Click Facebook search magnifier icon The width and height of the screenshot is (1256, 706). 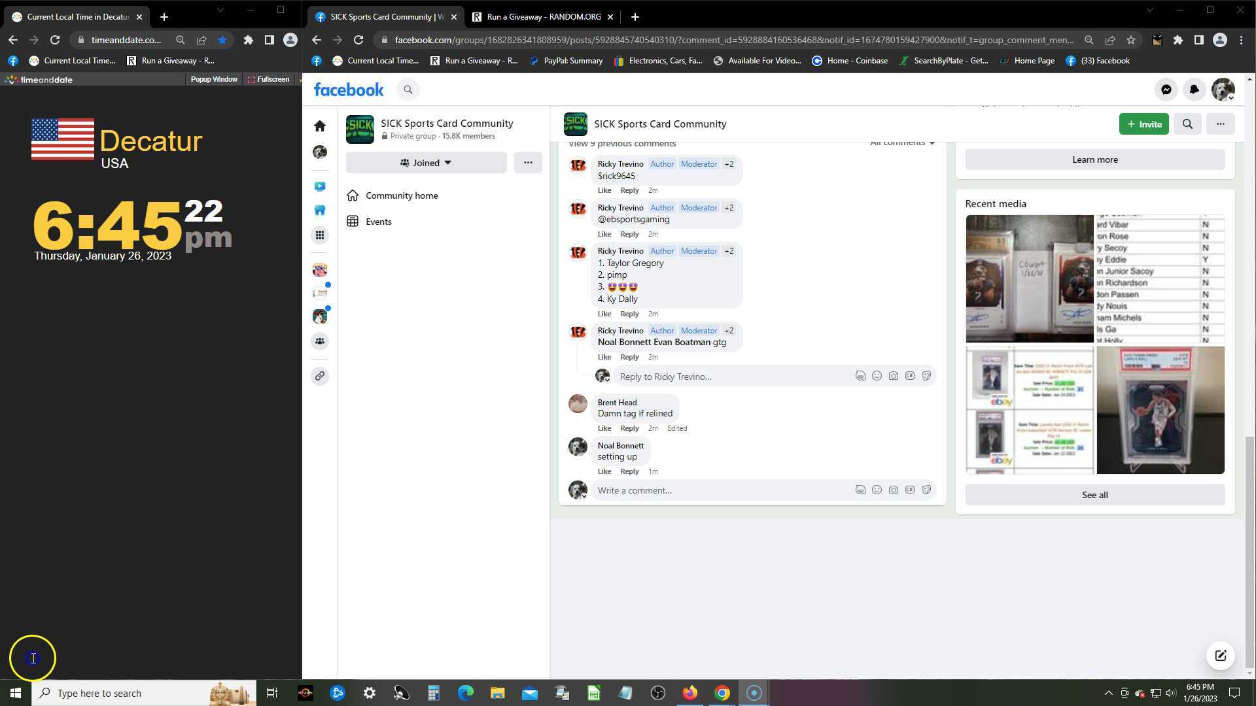pos(408,90)
